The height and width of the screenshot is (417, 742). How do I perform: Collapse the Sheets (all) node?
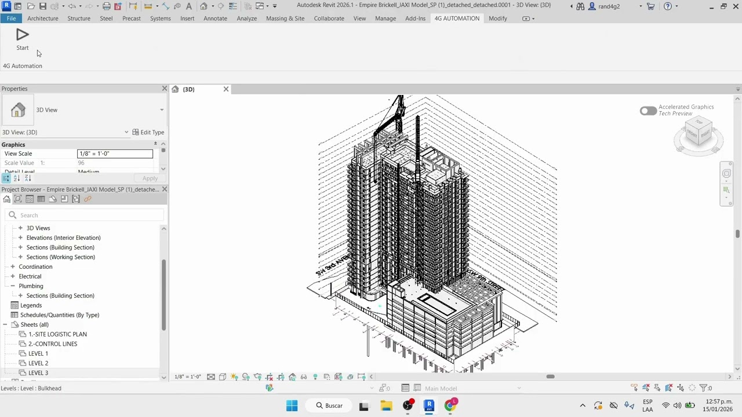click(5, 324)
